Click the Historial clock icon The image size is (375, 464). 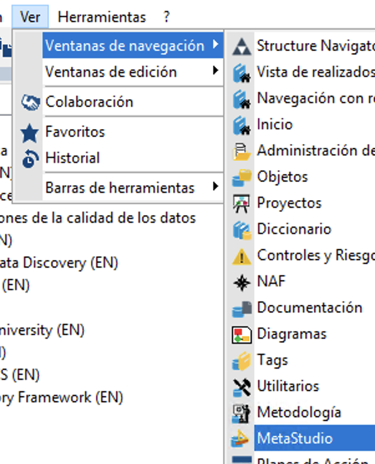30,159
